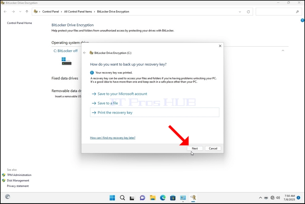The image size is (305, 204).
Task: Go up one level with up arrow
Action: [x=27, y=12]
